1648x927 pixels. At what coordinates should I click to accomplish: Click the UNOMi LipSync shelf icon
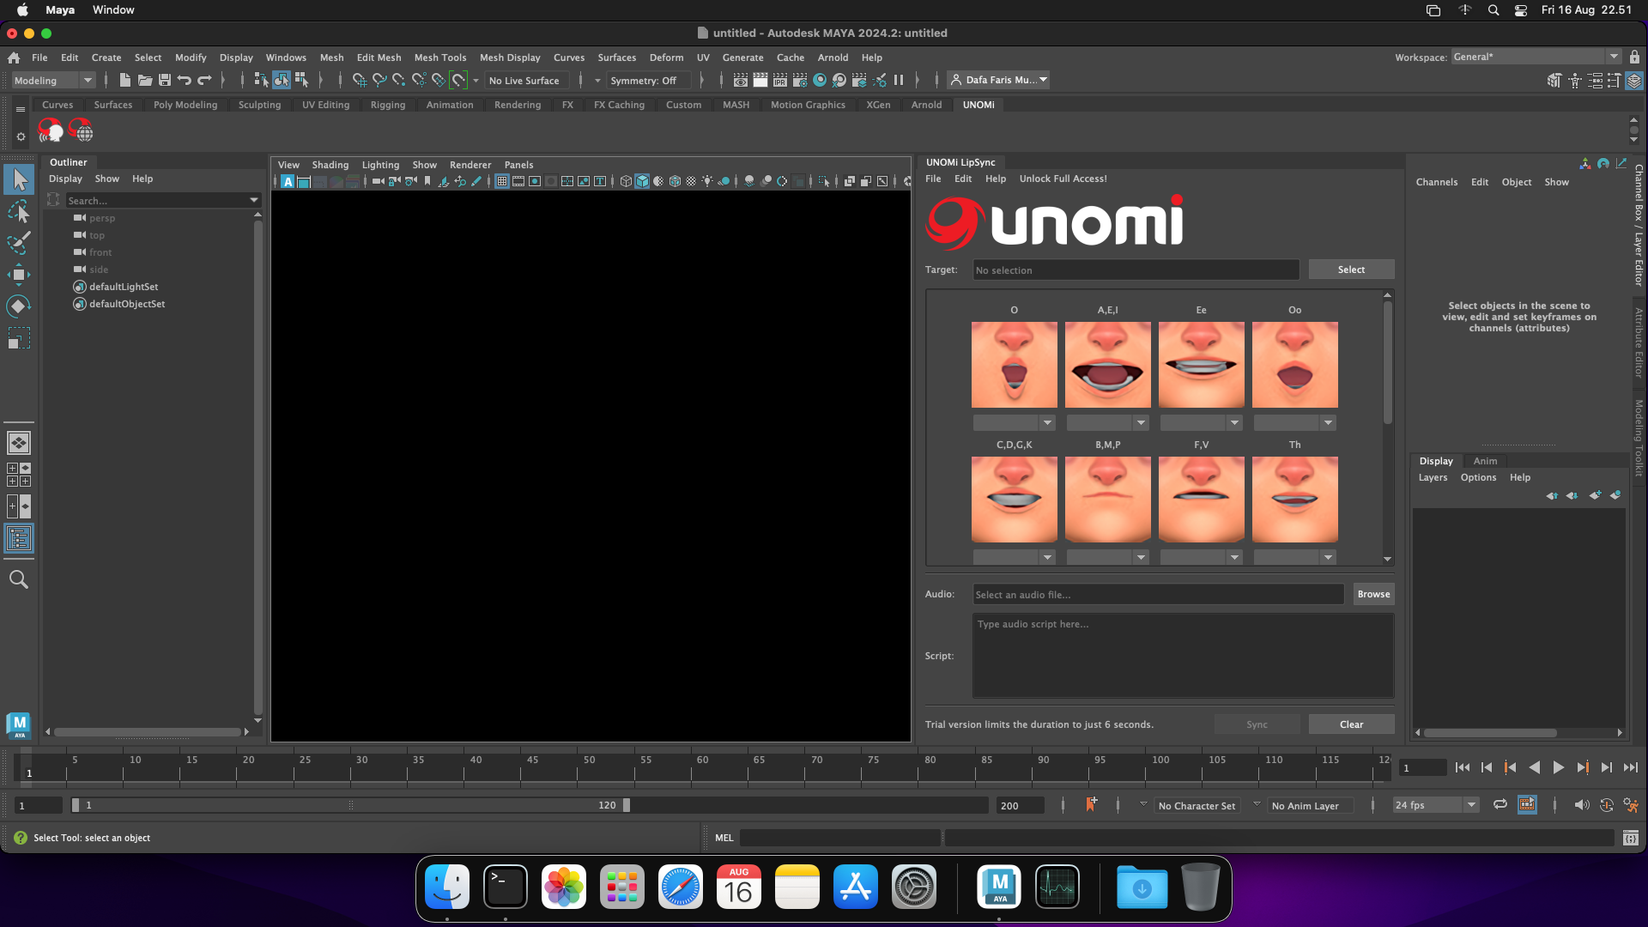pos(51,131)
